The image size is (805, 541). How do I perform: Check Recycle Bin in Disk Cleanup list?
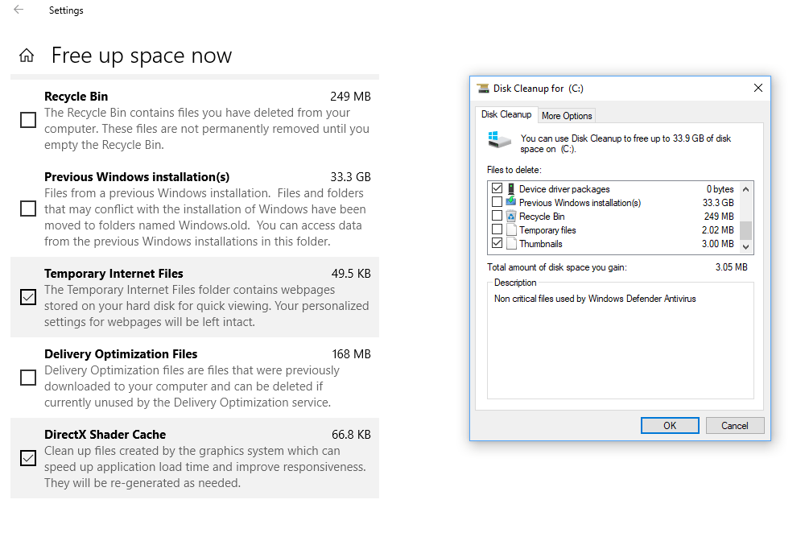coord(497,216)
